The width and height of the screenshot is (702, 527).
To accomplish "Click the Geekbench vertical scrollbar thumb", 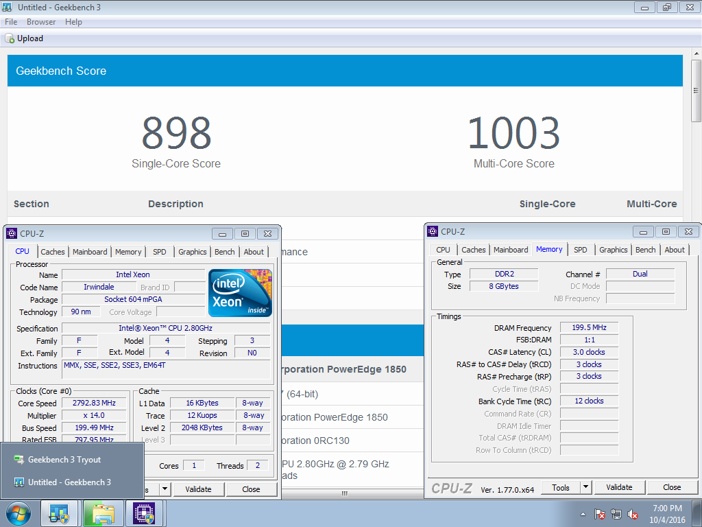I will tap(696, 90).
